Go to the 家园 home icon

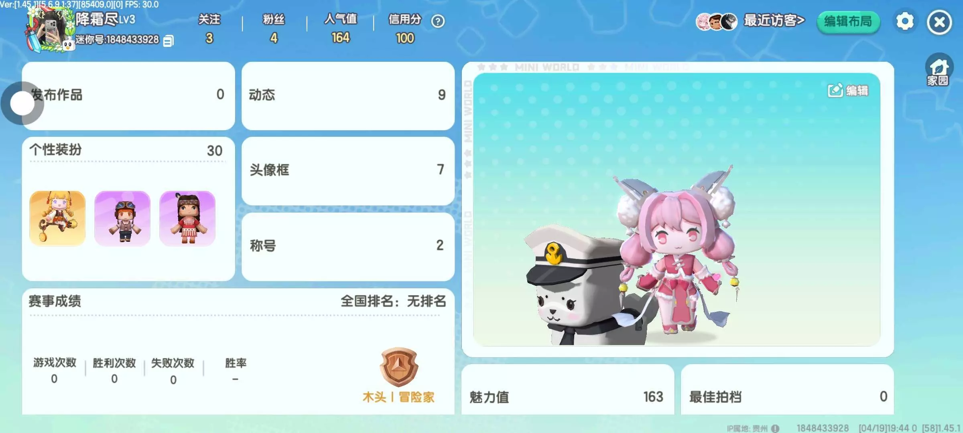[x=939, y=70]
